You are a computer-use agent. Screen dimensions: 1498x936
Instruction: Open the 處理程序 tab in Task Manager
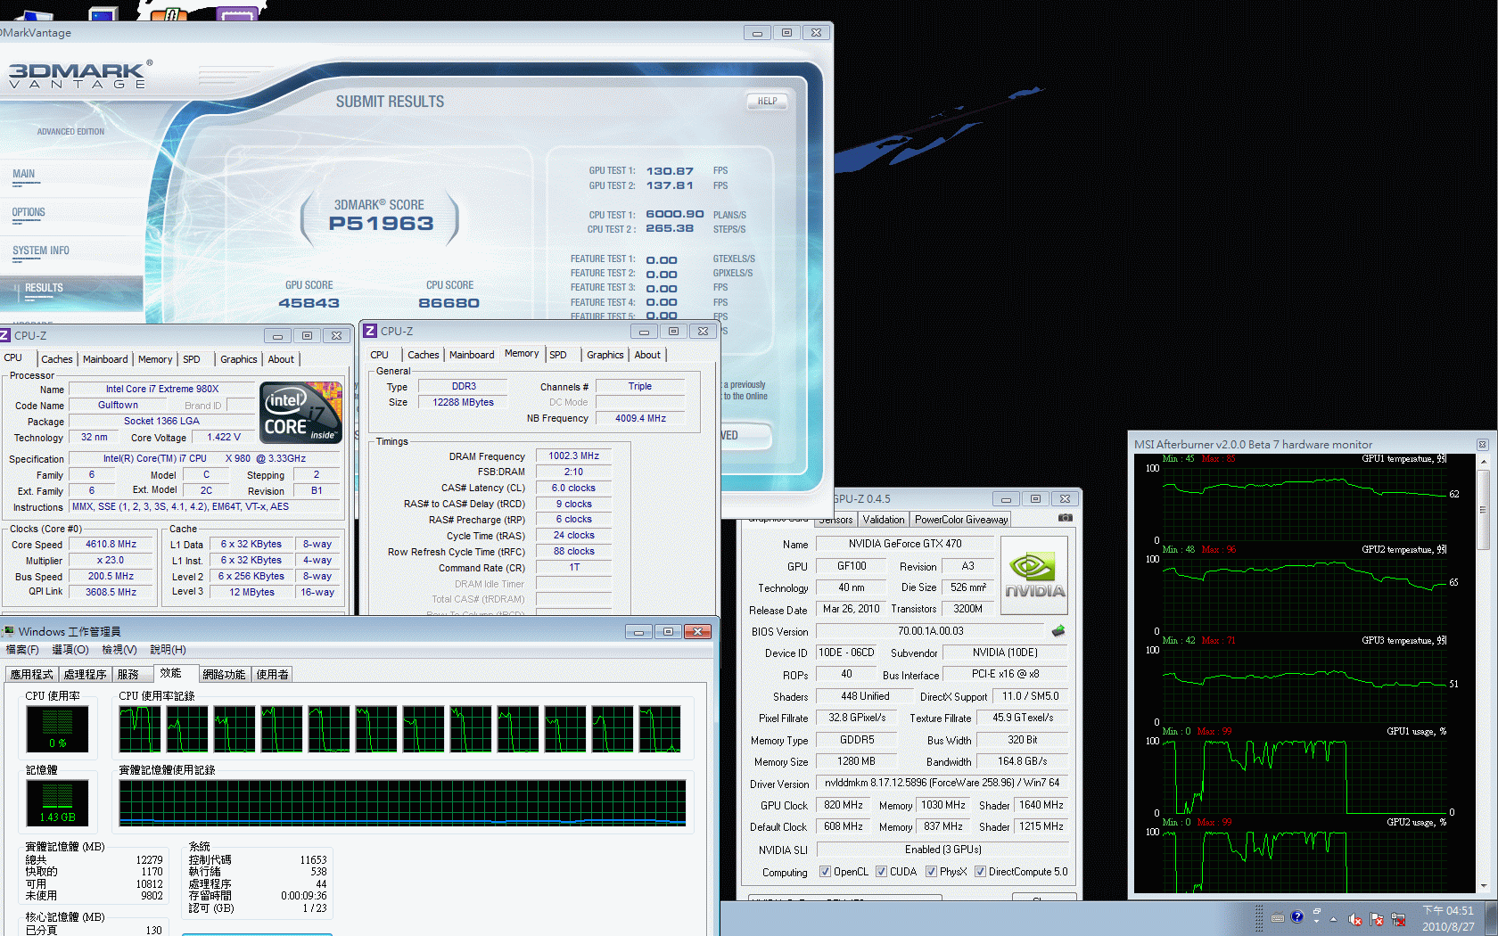click(85, 675)
